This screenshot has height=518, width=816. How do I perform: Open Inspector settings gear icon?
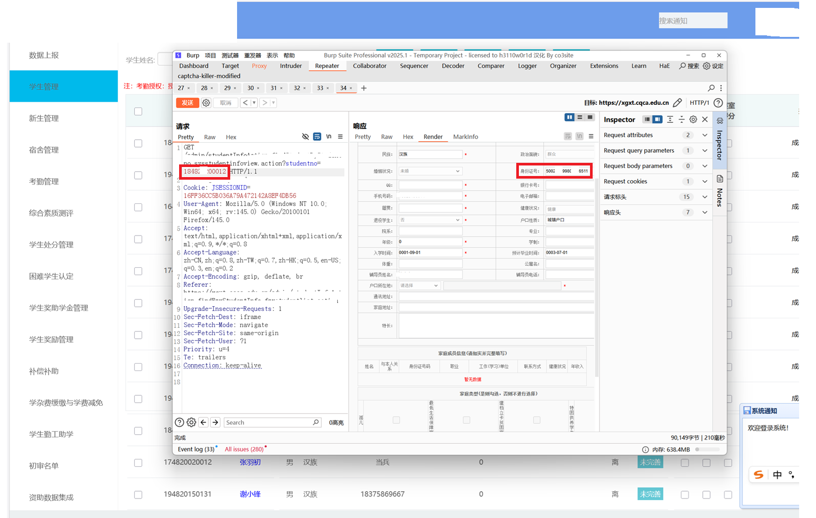[693, 120]
